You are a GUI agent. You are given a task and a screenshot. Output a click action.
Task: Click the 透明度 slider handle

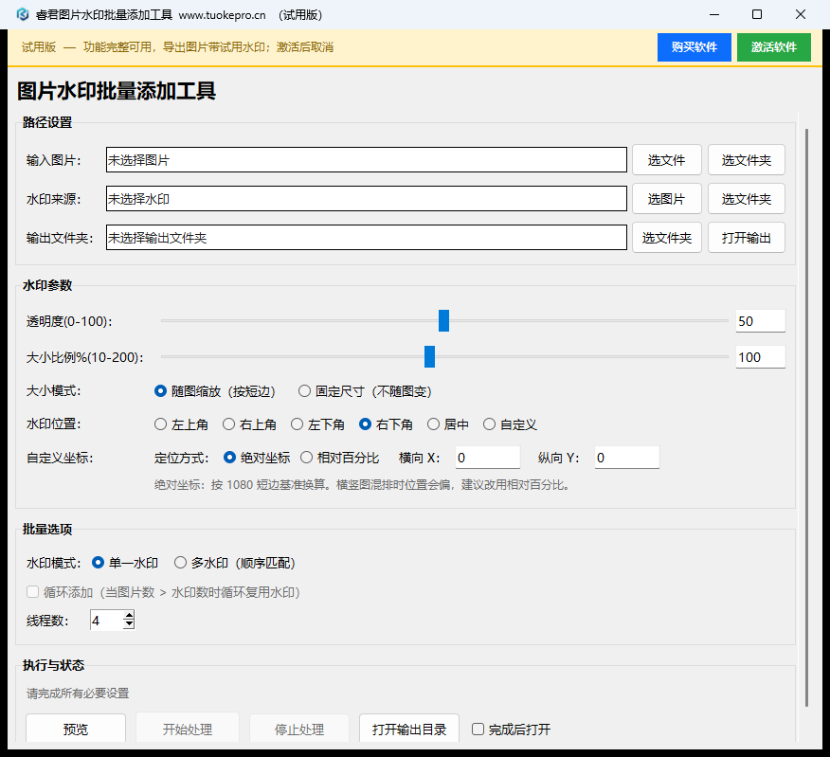(x=443, y=321)
